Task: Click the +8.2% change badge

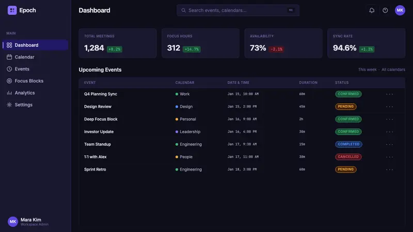Action: click(x=114, y=49)
